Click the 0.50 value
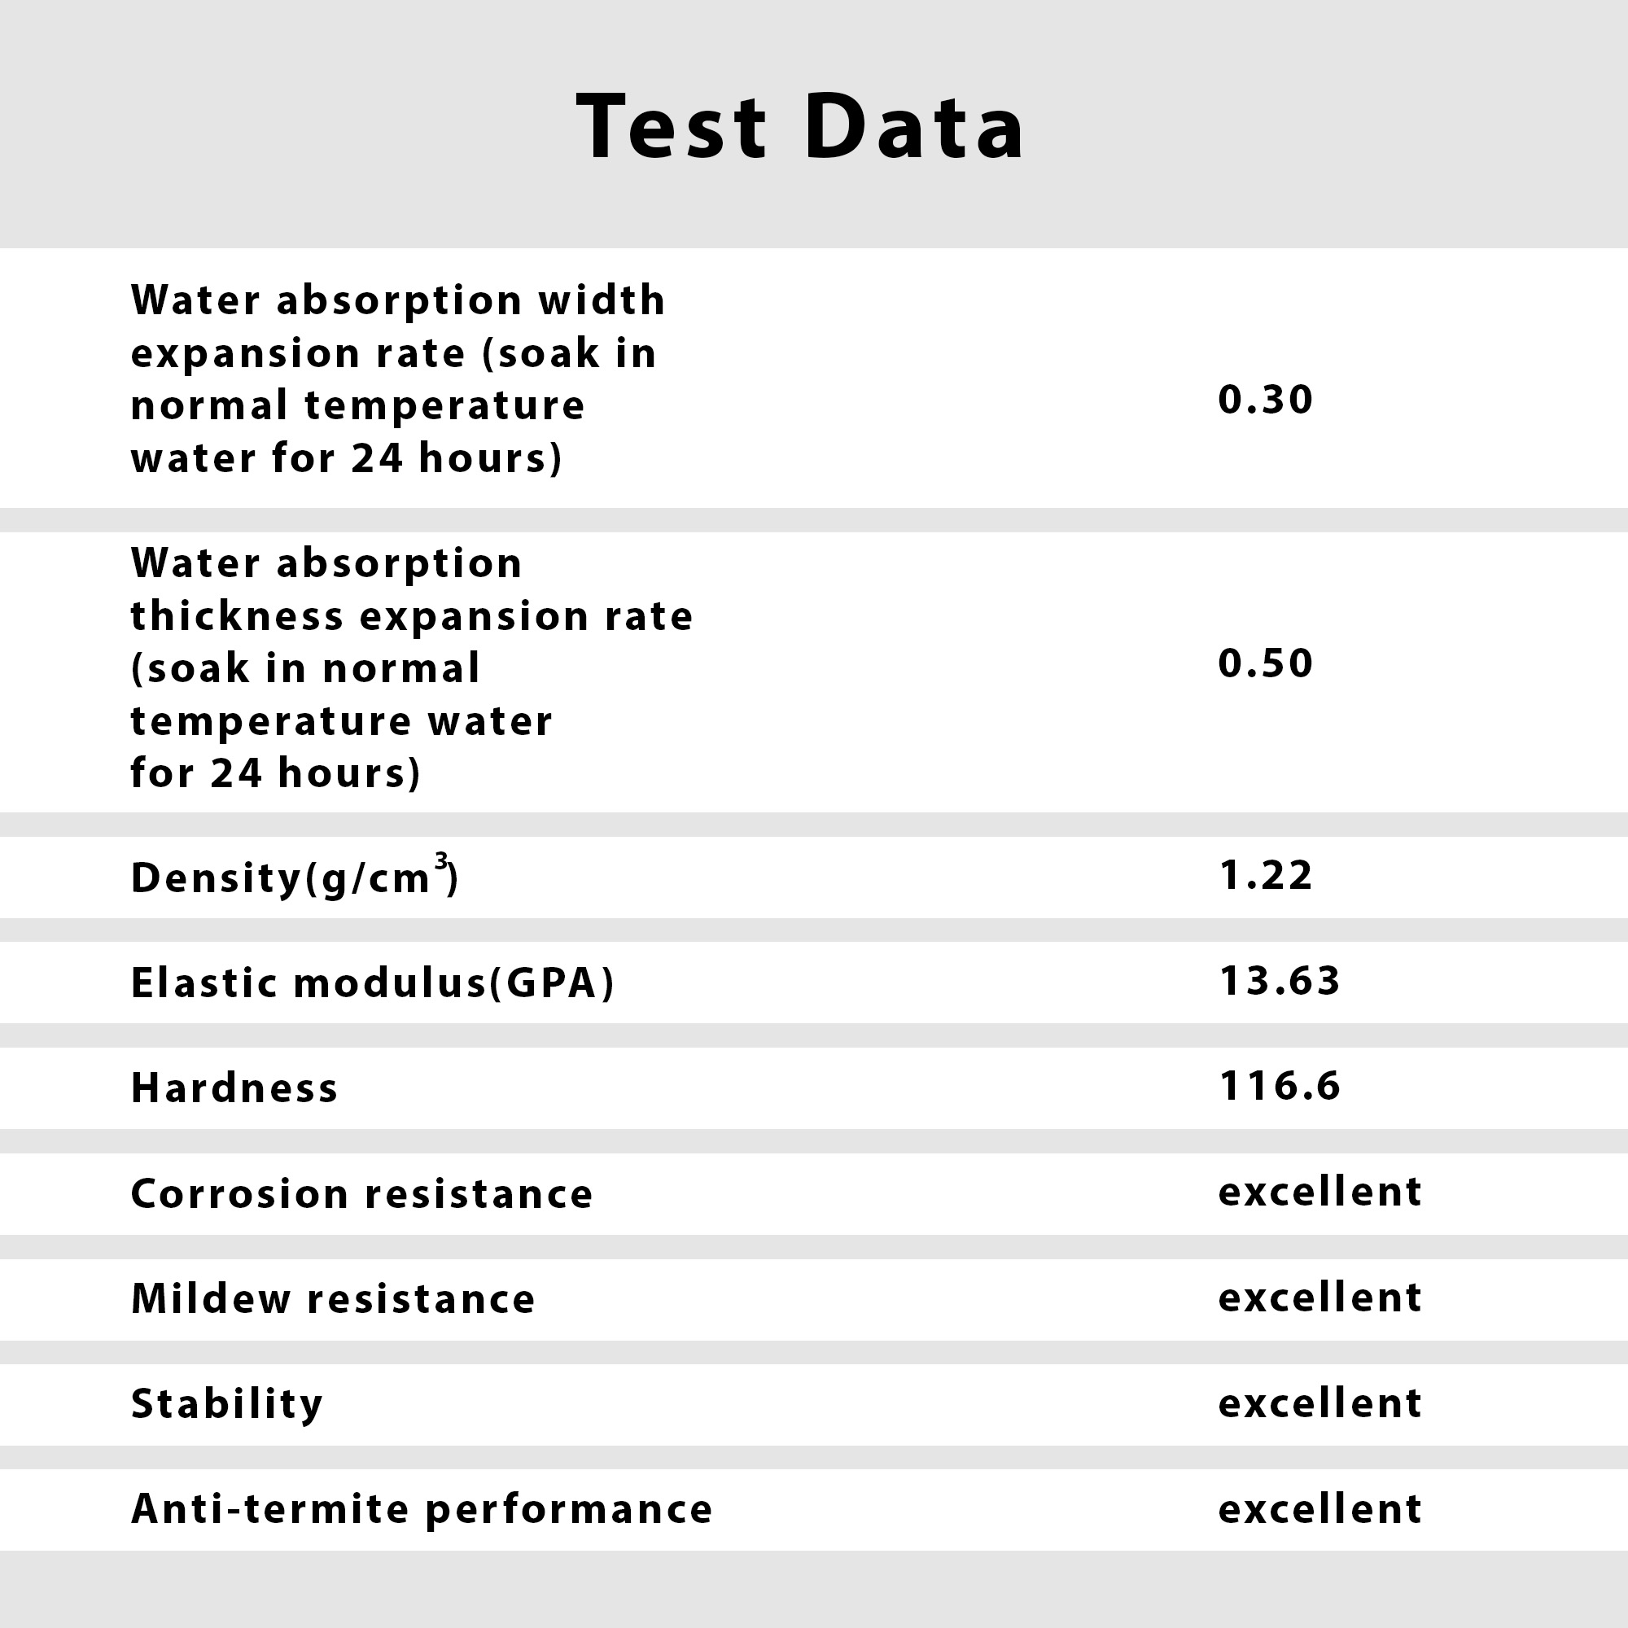This screenshot has width=1628, height=1628. 1266,663
